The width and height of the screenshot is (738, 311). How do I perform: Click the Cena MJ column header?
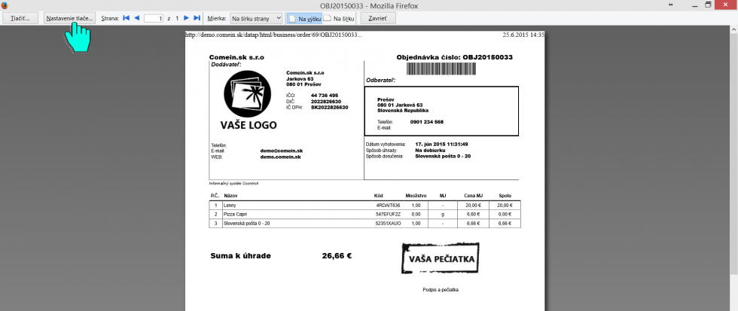[473, 195]
